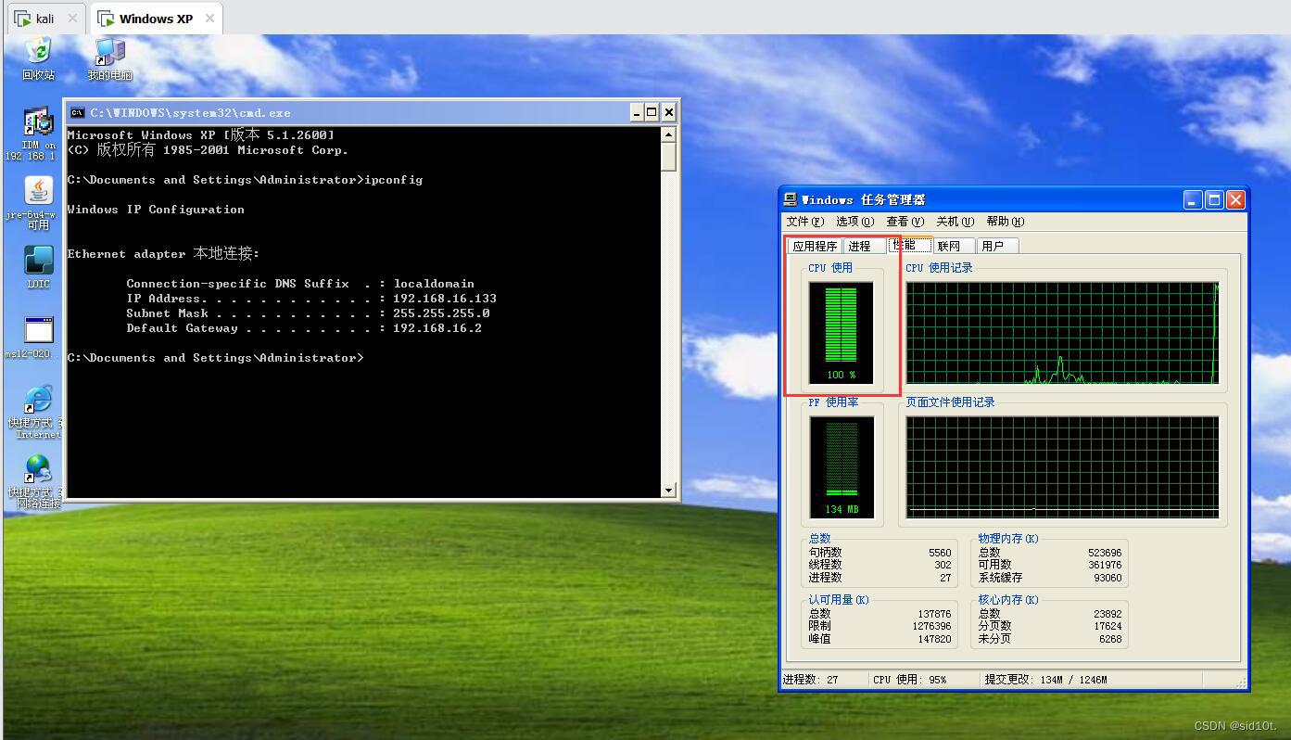Click the system cache value 93060

(x=1107, y=578)
